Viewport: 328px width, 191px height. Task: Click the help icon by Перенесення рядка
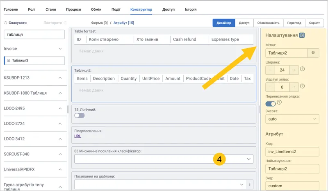coord(279,102)
